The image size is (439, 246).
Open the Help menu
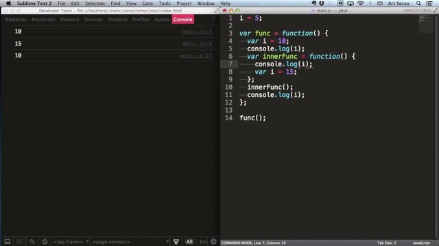click(226, 3)
